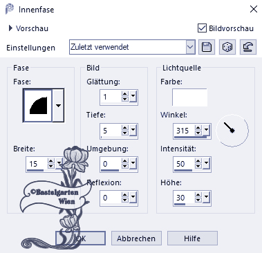Increase Winkel value with up arrow
This screenshot has width=262, height=253.
[198, 128]
